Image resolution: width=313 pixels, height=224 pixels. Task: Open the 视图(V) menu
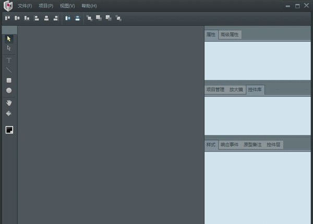(67, 6)
